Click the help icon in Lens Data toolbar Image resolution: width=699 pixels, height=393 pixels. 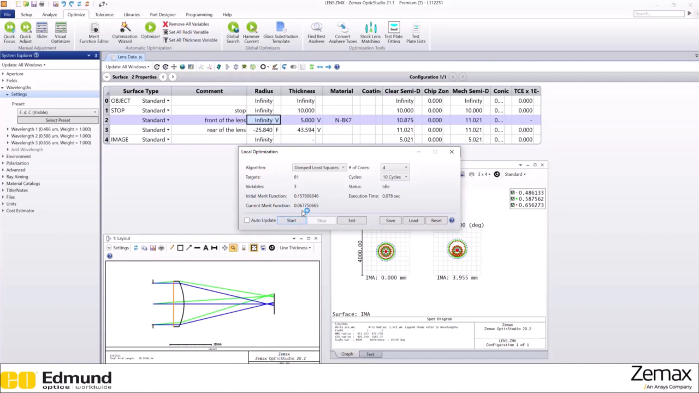tap(337, 67)
